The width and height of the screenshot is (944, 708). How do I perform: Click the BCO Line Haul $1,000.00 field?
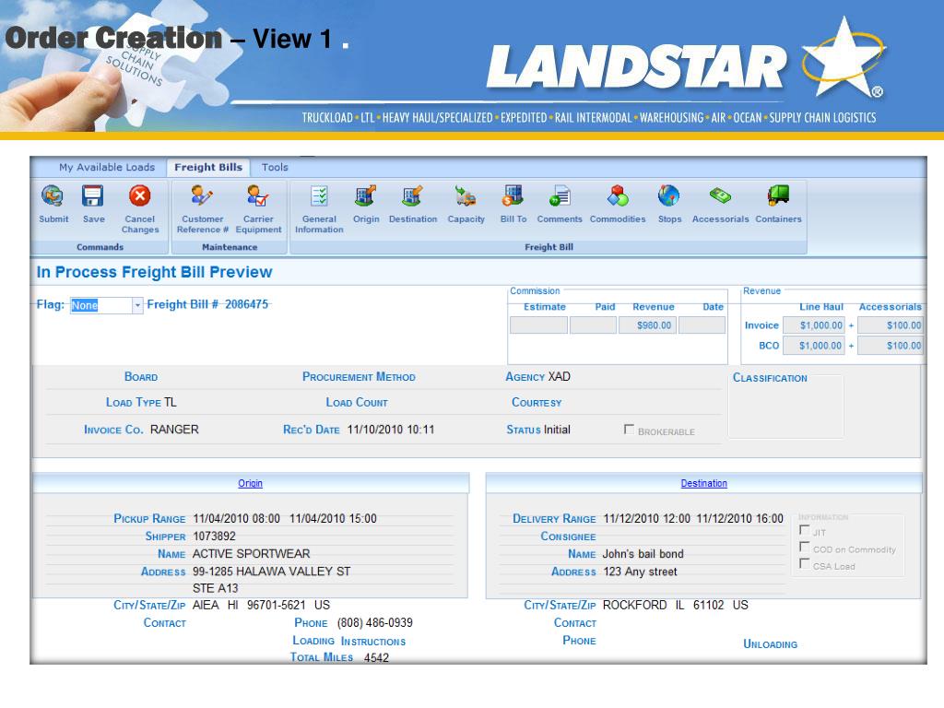pos(814,346)
